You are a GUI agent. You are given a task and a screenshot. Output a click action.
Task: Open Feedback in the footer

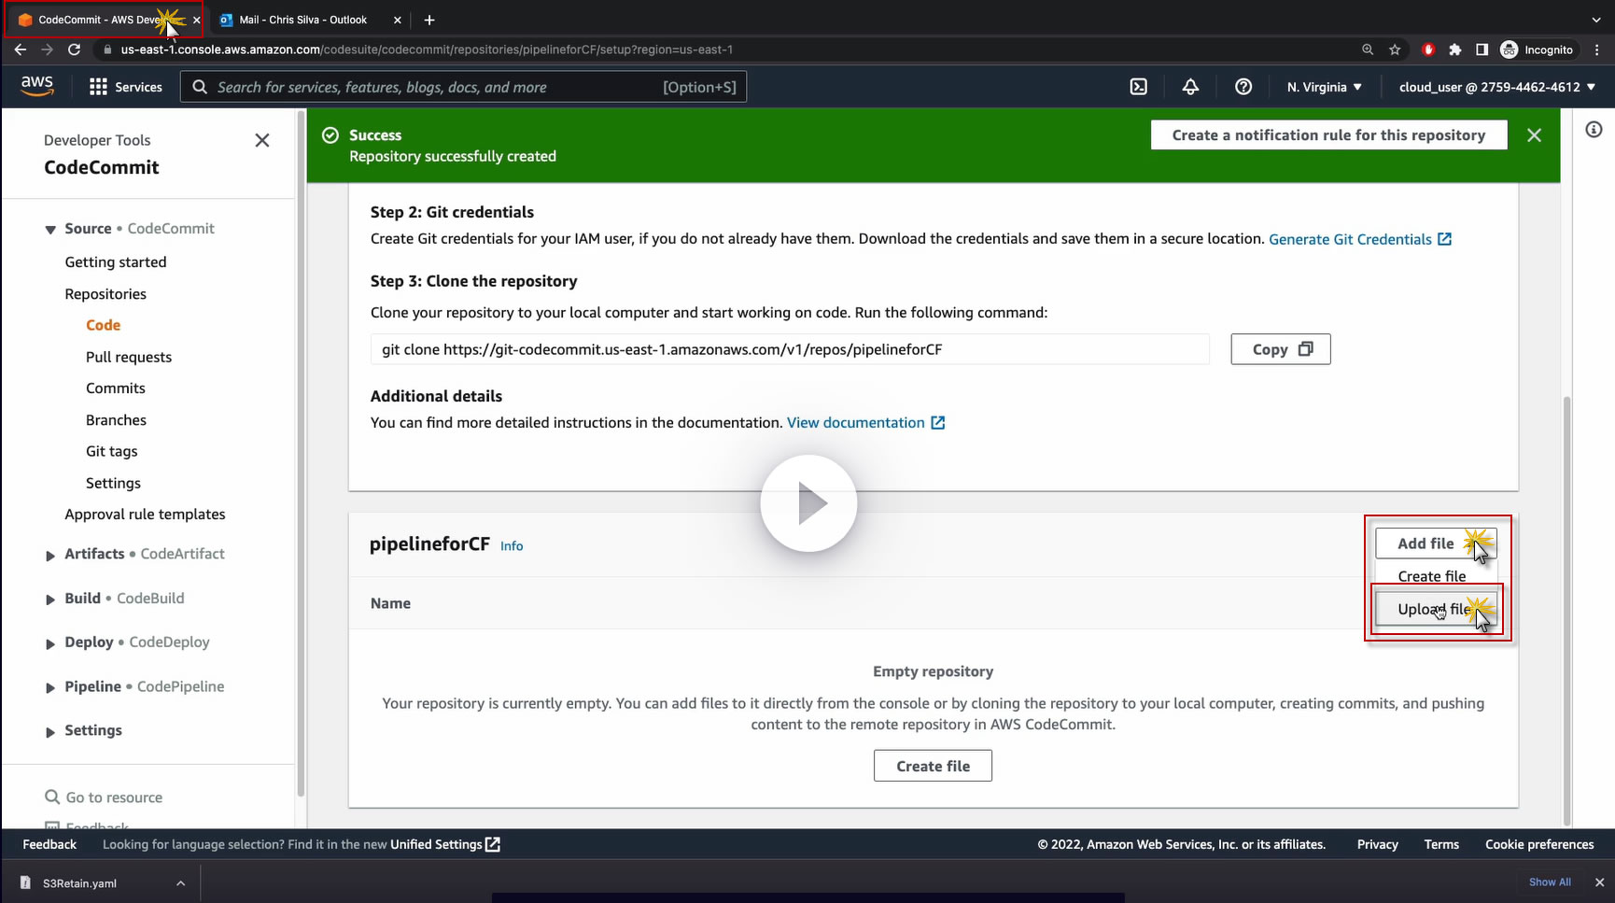49,844
